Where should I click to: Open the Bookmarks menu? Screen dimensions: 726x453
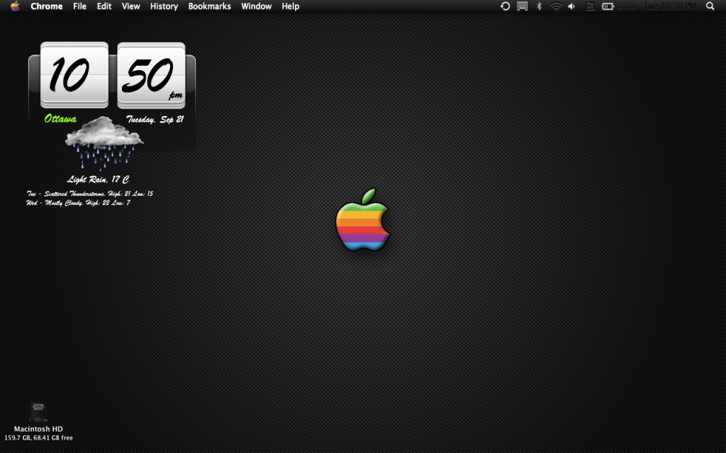(209, 6)
